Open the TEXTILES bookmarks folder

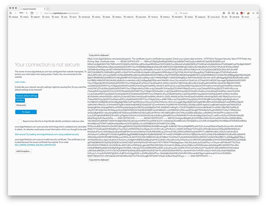(153, 17)
